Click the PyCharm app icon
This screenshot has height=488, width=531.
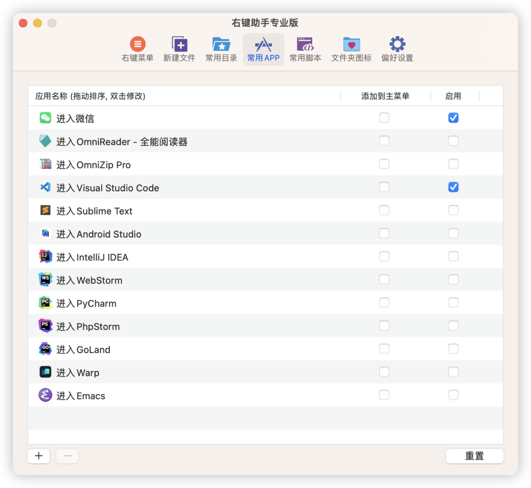click(46, 303)
